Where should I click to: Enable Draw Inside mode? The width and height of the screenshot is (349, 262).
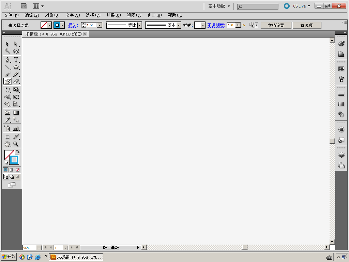pos(17,177)
